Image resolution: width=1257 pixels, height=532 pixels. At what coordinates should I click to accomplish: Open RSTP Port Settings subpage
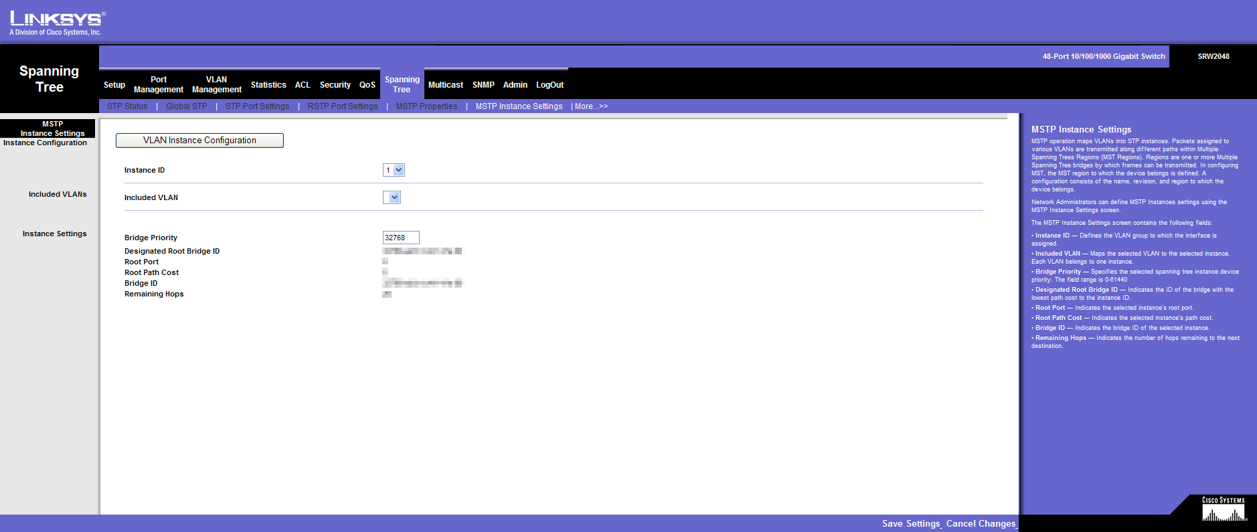tap(343, 106)
